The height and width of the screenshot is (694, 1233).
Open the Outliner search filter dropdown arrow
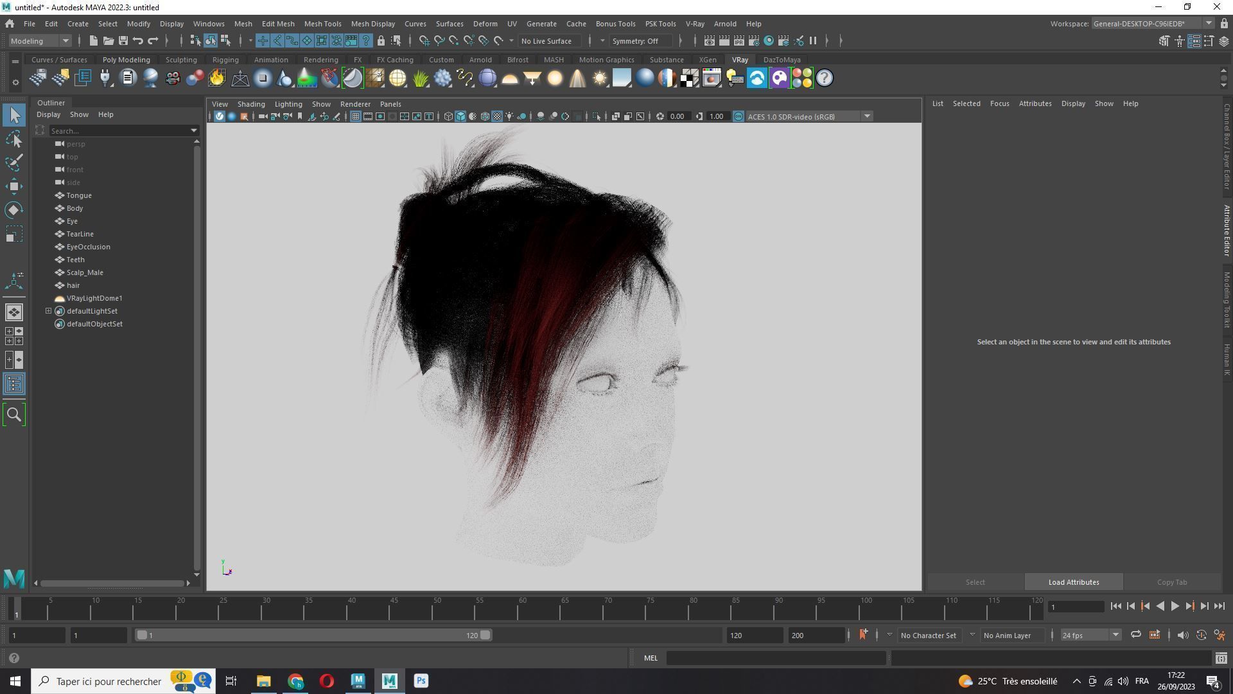point(194,131)
